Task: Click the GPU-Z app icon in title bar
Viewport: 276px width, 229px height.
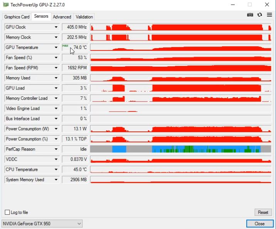Action: tap(6, 5)
